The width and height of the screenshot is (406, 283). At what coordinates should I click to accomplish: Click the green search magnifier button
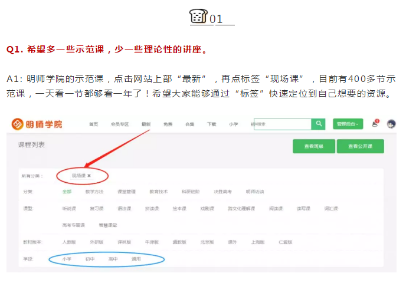[x=319, y=124]
